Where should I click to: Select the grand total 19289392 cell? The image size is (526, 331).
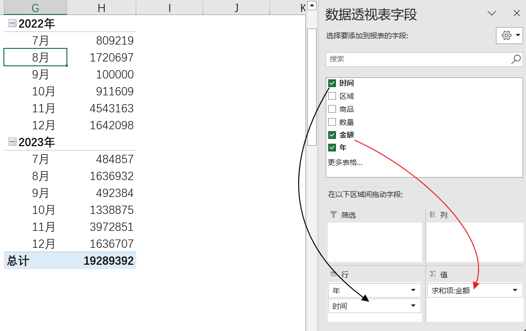(102, 261)
